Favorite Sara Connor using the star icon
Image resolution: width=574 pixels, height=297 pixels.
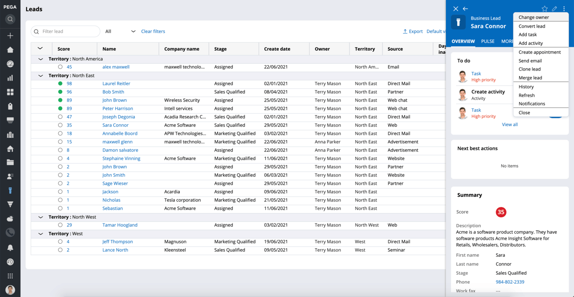click(x=545, y=8)
